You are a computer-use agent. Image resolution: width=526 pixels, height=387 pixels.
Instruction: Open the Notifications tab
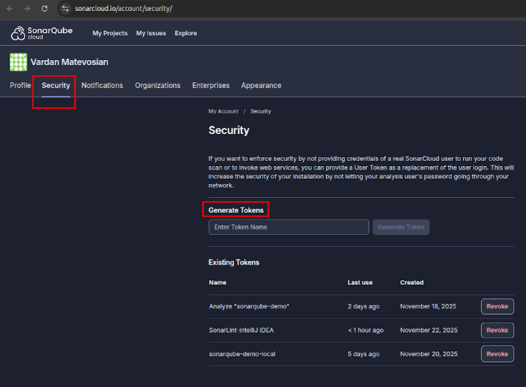[102, 85]
